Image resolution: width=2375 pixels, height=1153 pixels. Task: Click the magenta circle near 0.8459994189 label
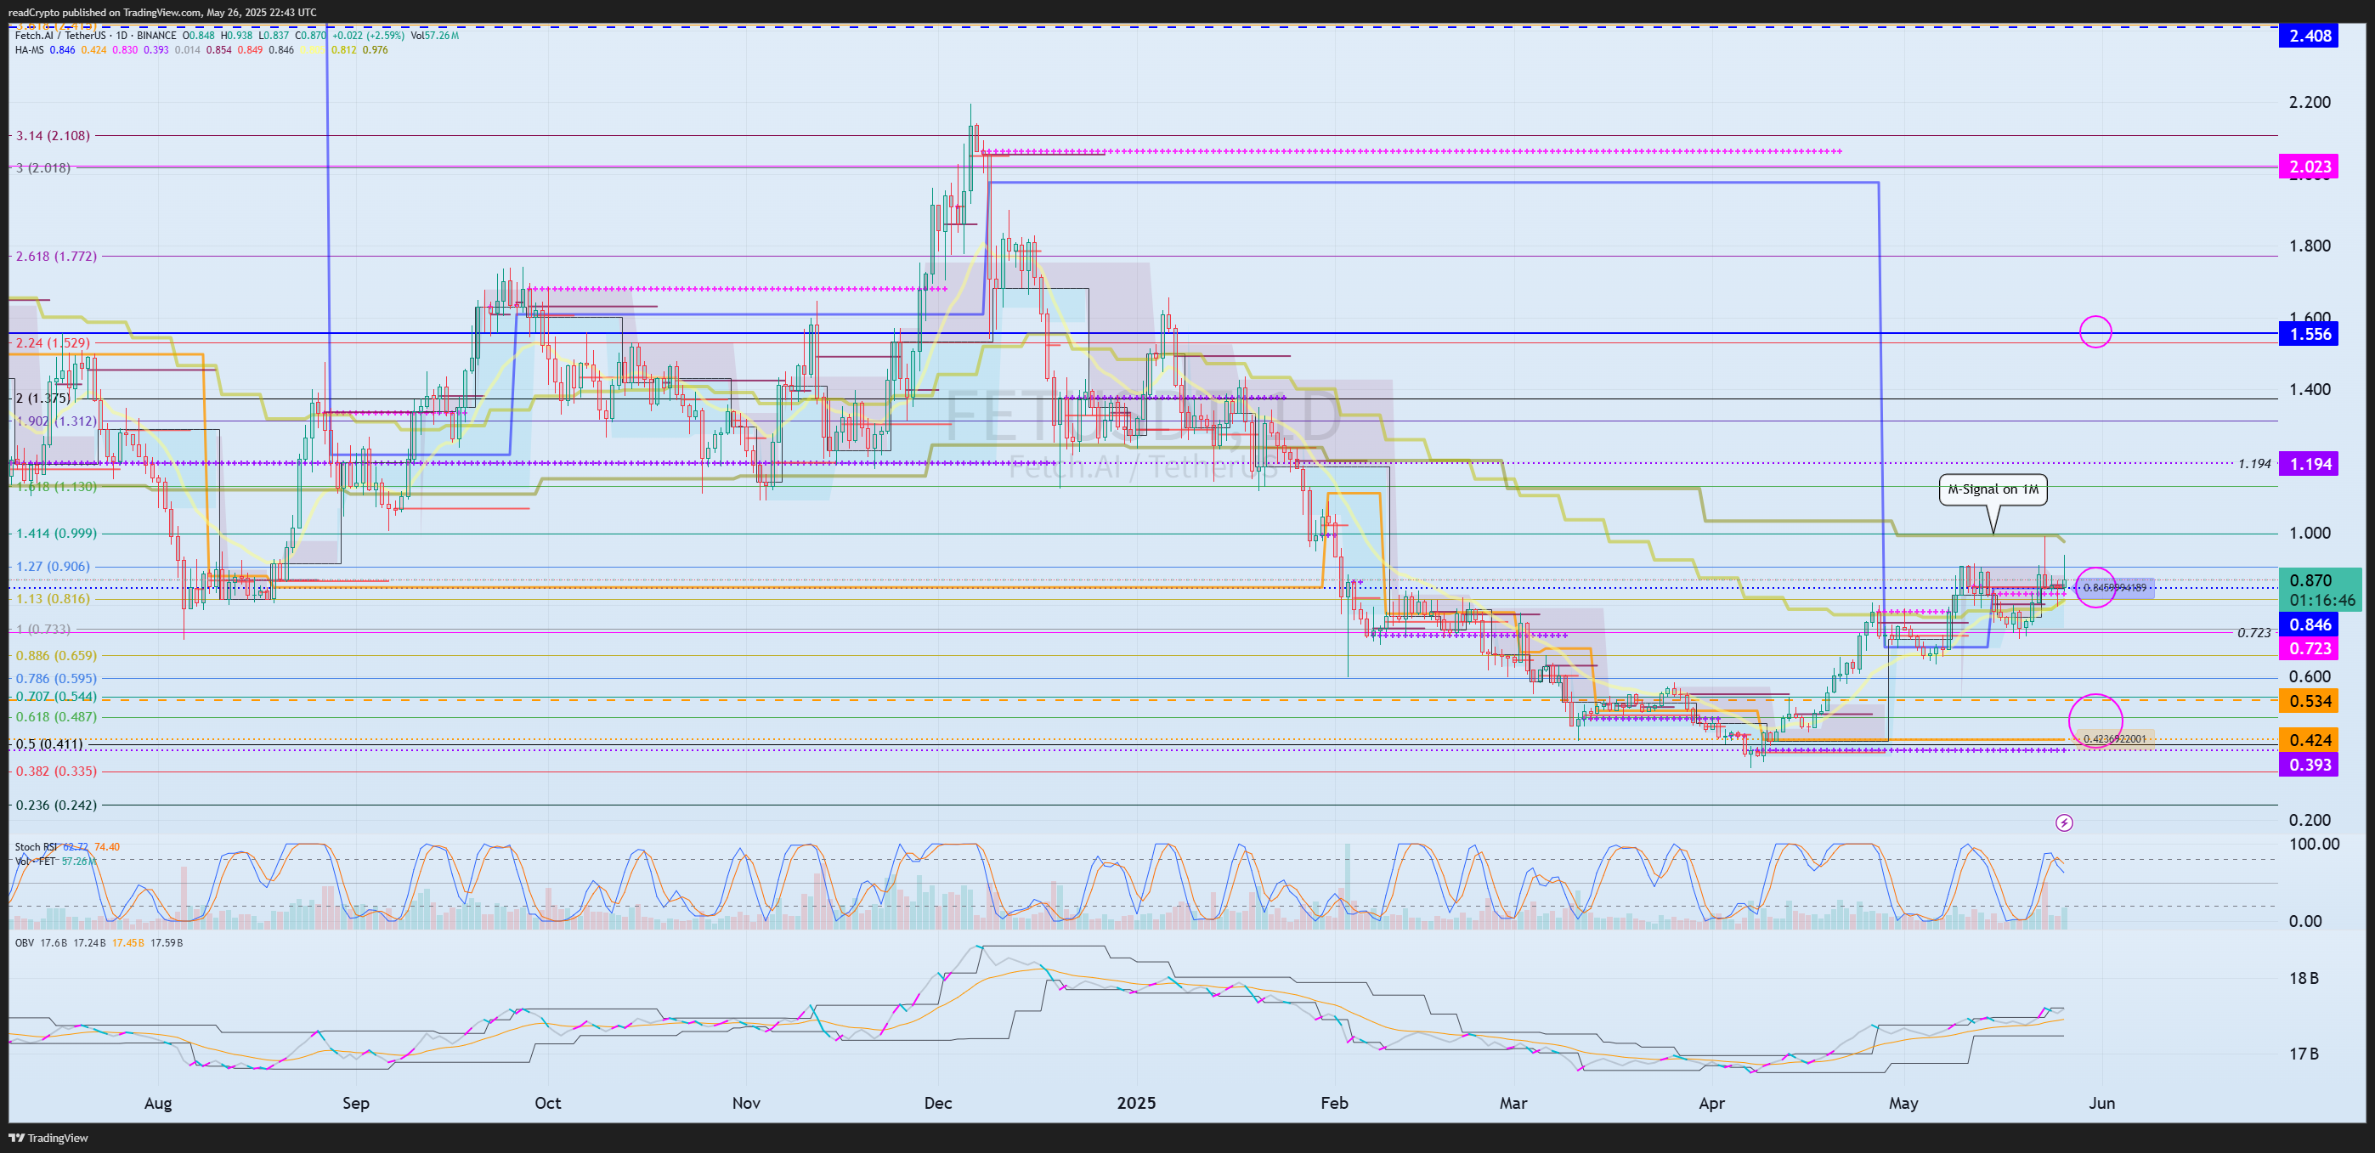[2095, 587]
